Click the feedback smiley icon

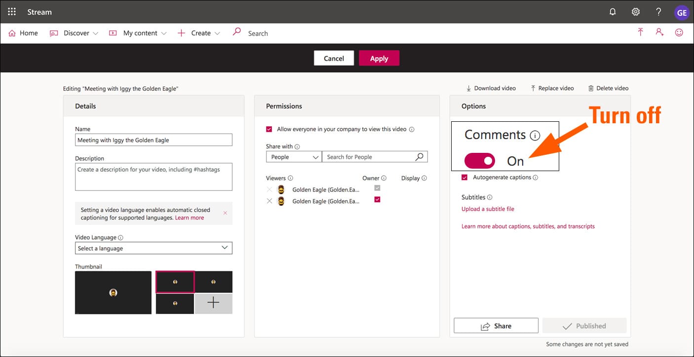coord(679,33)
